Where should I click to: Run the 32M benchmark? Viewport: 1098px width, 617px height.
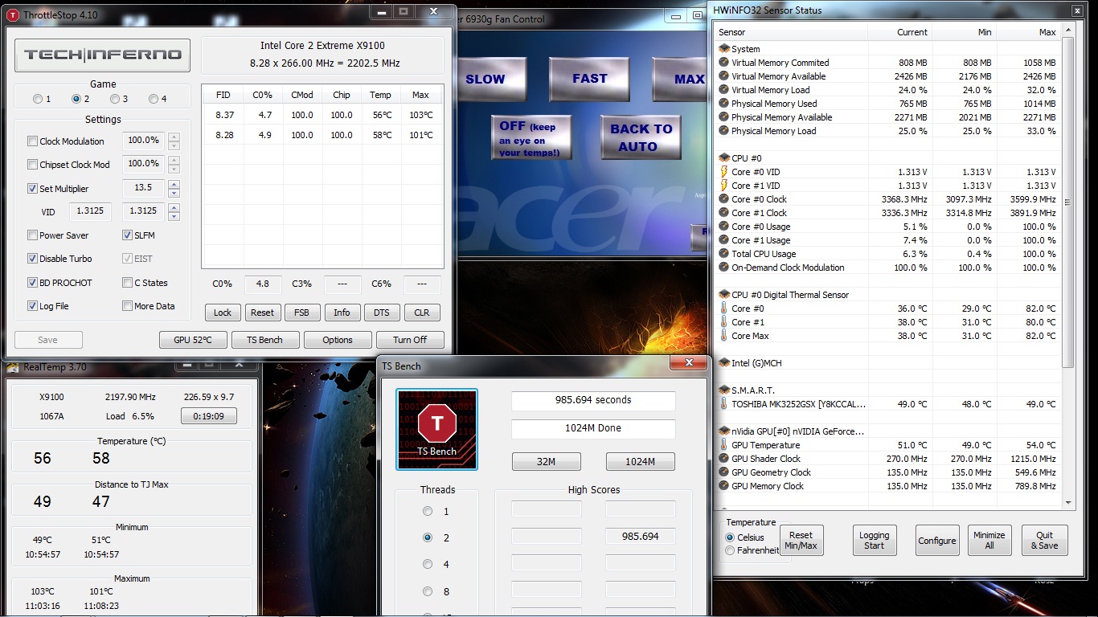point(547,461)
